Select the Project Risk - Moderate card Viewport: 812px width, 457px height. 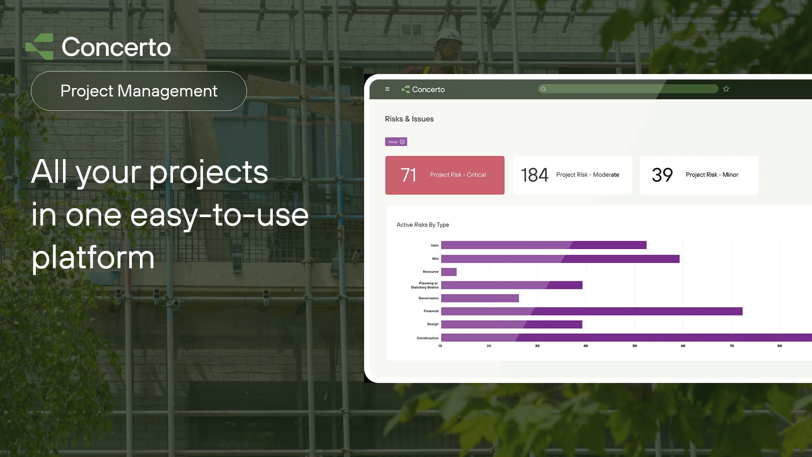572,175
